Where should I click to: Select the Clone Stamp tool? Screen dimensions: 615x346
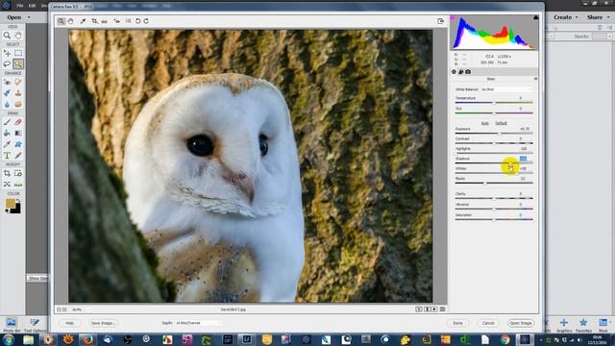click(x=18, y=93)
